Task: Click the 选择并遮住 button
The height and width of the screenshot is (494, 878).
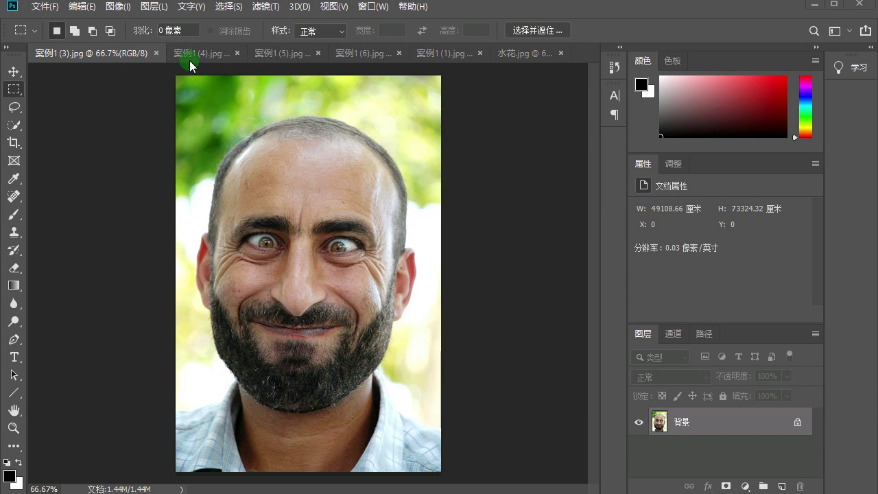Action: coord(537,31)
